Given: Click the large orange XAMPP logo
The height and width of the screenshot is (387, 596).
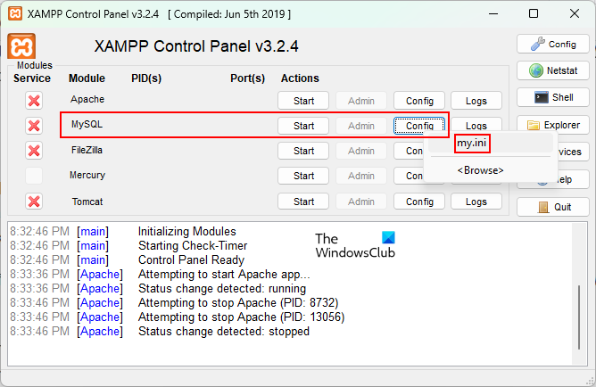Looking at the screenshot, I should (x=21, y=46).
